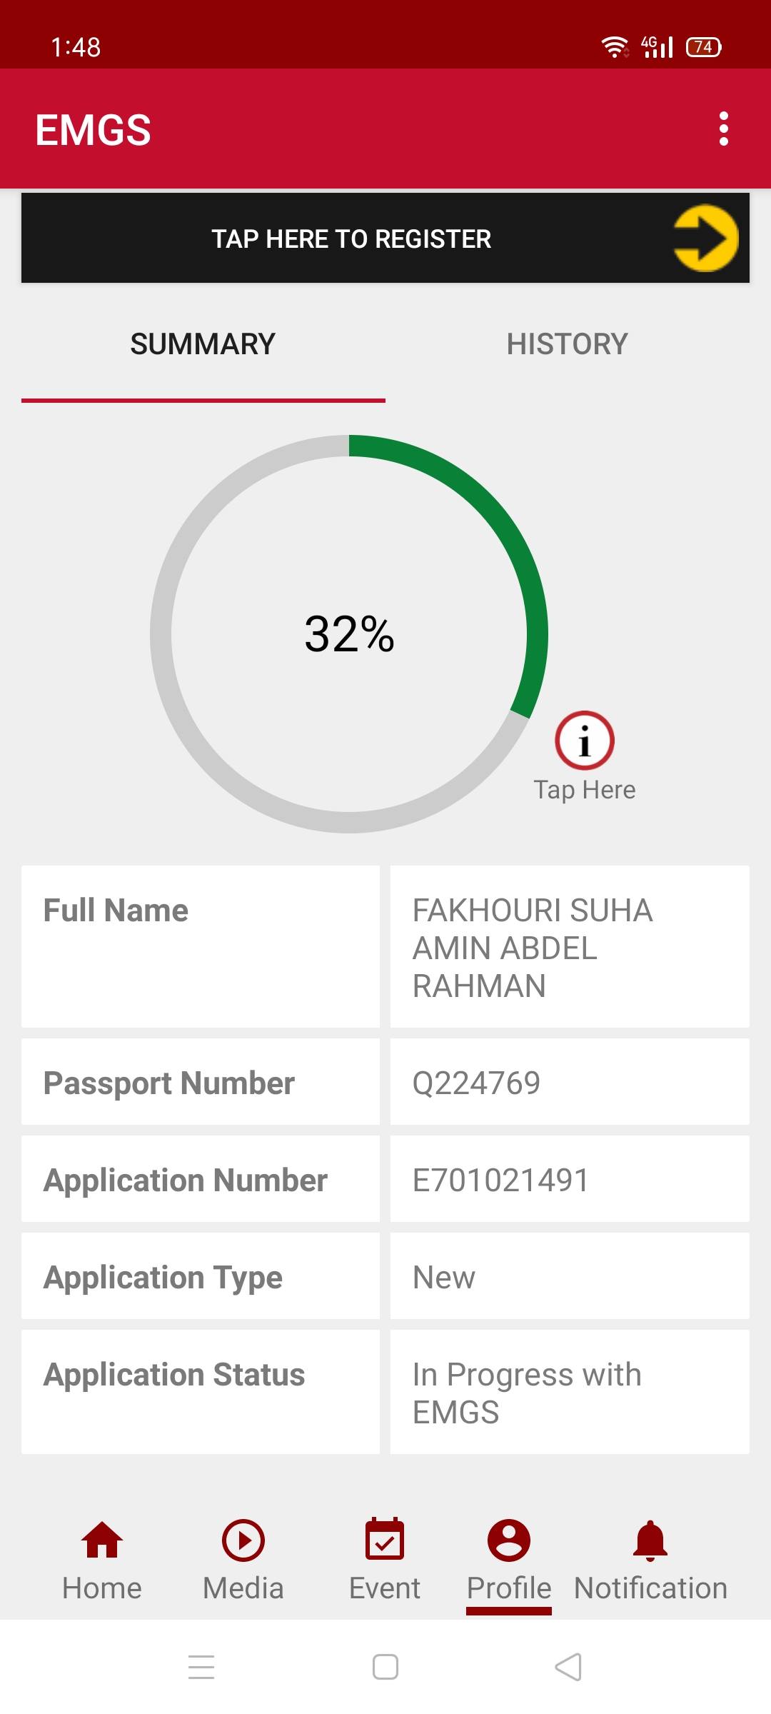Tap the 'Tap Here' info label
771x1714 pixels.
point(584,790)
